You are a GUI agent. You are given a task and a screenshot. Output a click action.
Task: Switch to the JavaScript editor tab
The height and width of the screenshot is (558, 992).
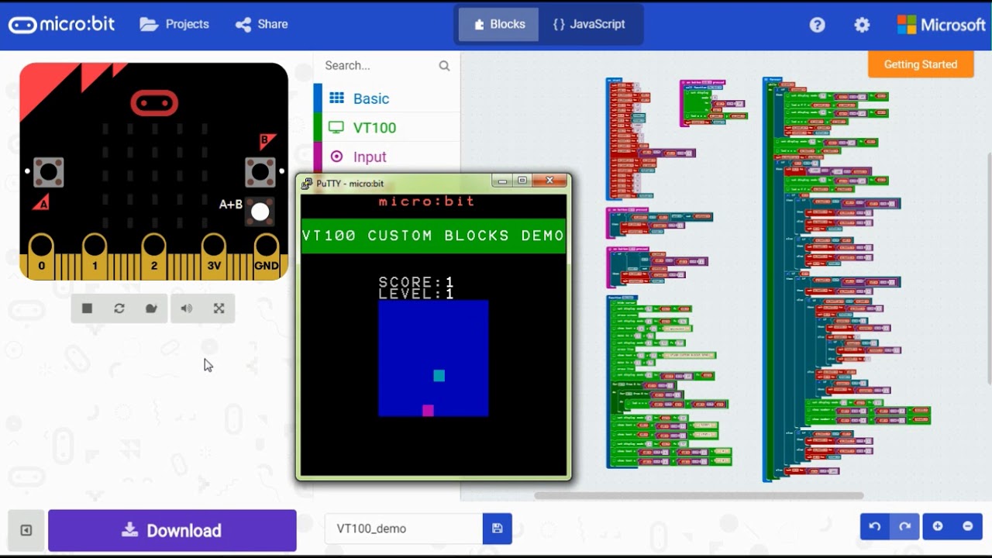coord(589,24)
